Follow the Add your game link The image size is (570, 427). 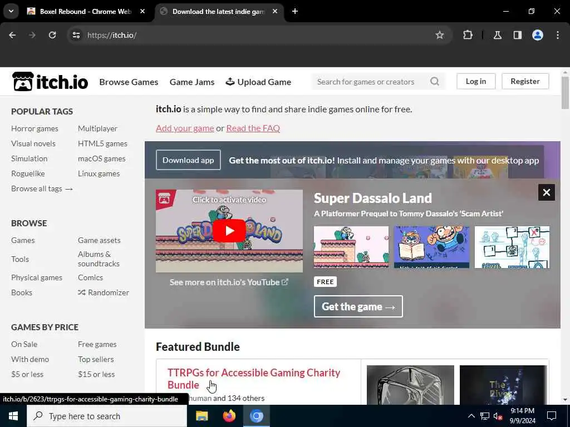coord(185,128)
